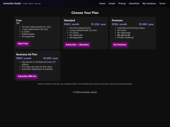Click Business R2,850 / year price

pyautogui.click(x=51, y=58)
